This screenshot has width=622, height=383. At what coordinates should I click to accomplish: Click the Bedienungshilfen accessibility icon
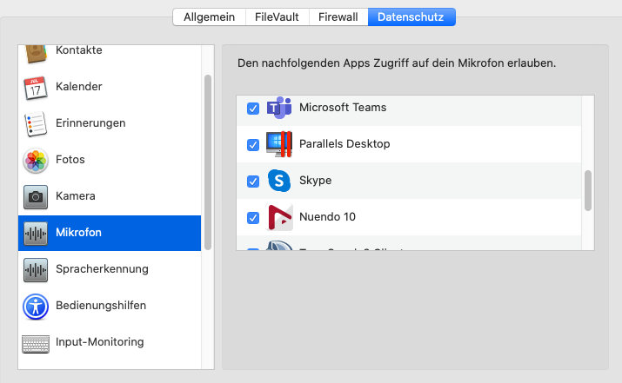(36, 307)
